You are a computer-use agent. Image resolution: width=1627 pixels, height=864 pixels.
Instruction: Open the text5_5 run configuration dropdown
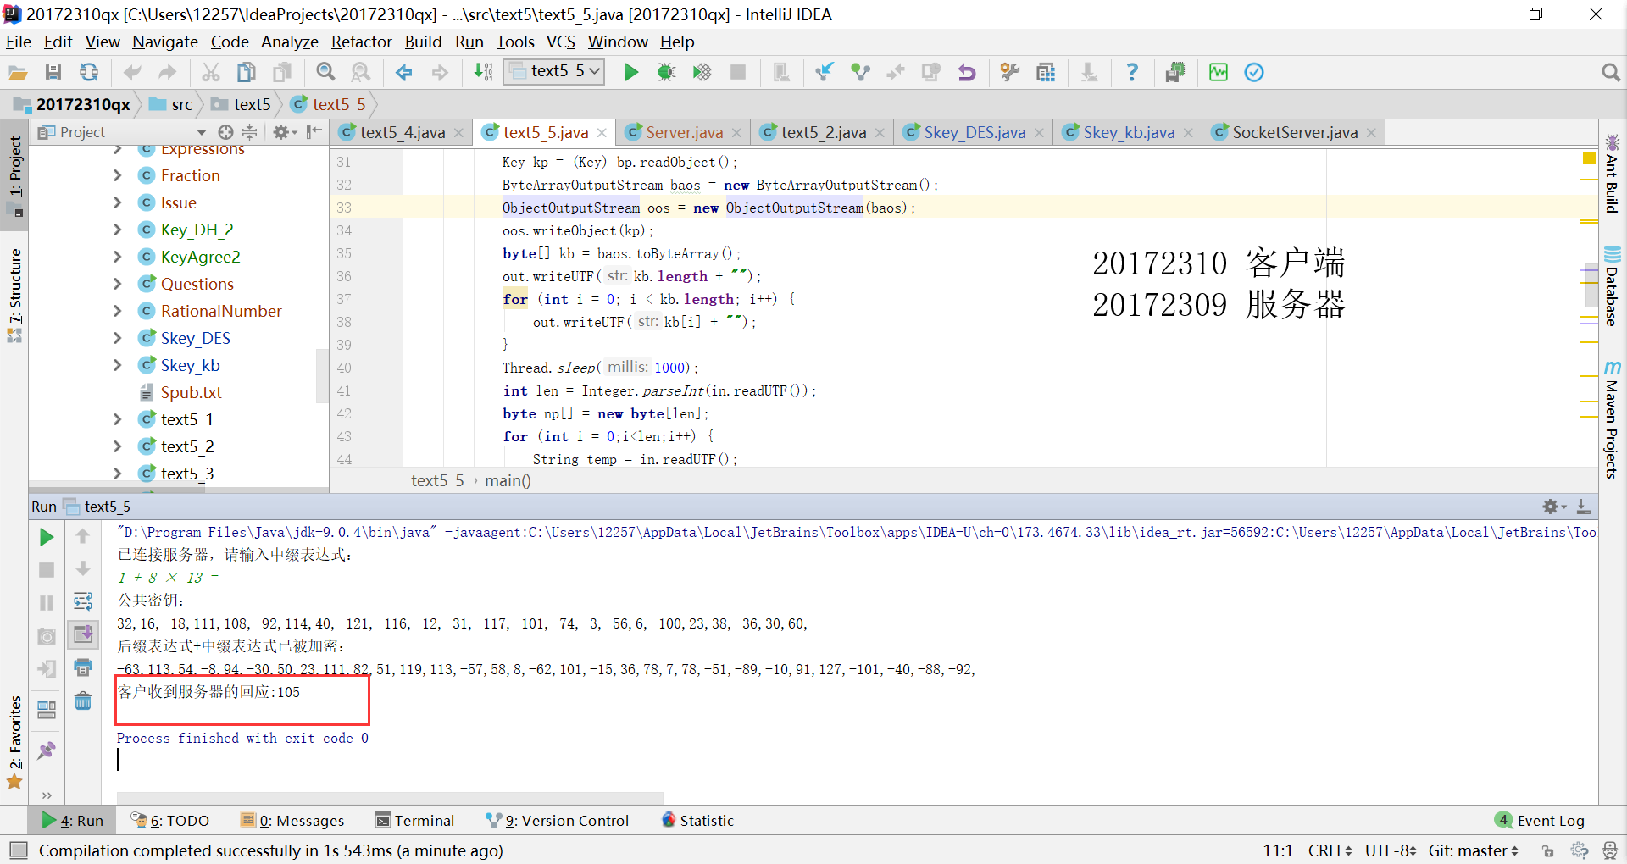point(555,72)
